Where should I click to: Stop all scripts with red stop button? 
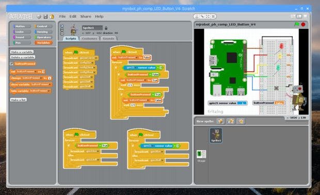[x=303, y=24]
